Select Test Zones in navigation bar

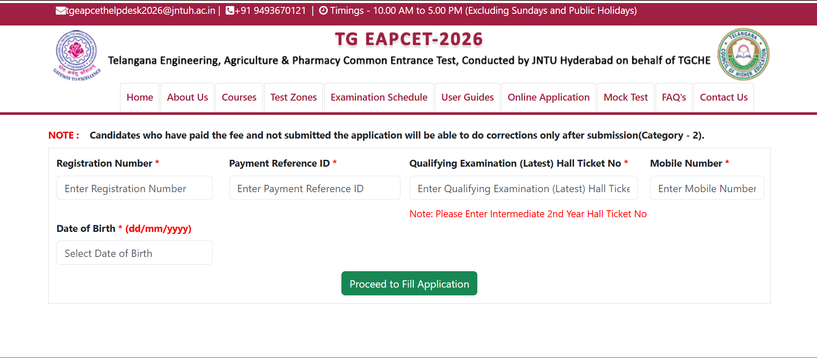[293, 98]
